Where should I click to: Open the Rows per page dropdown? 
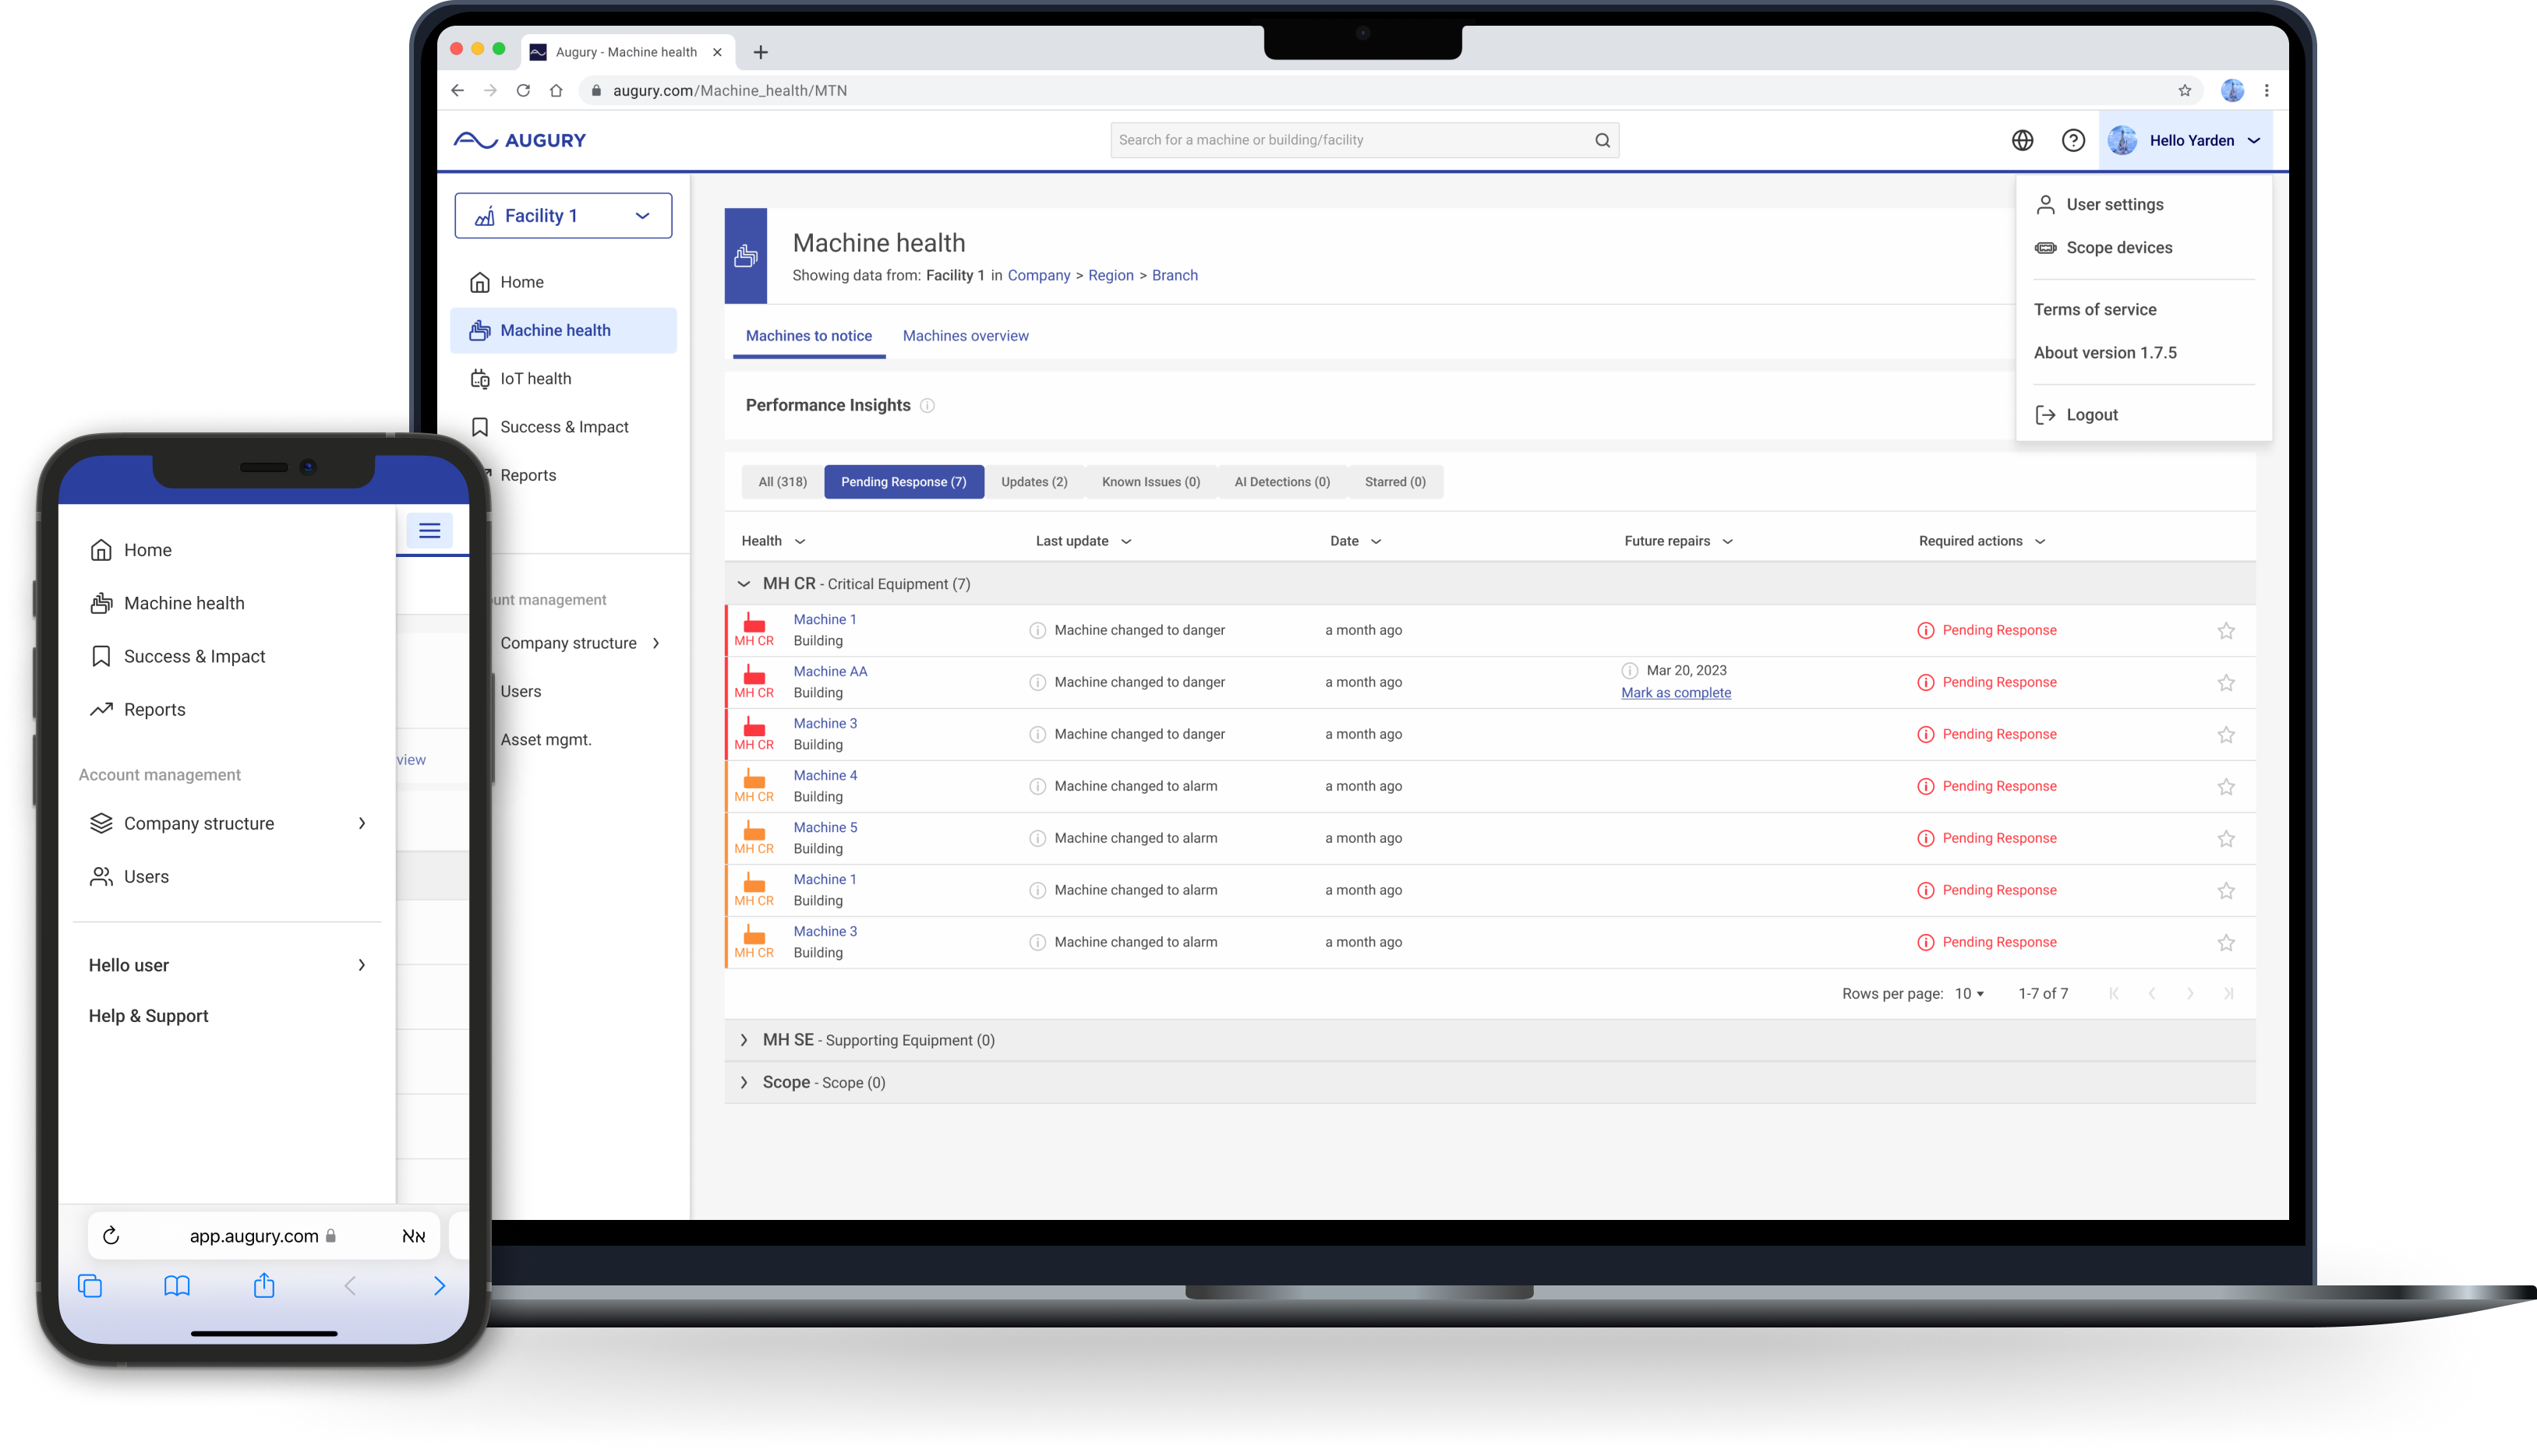[x=1969, y=993]
